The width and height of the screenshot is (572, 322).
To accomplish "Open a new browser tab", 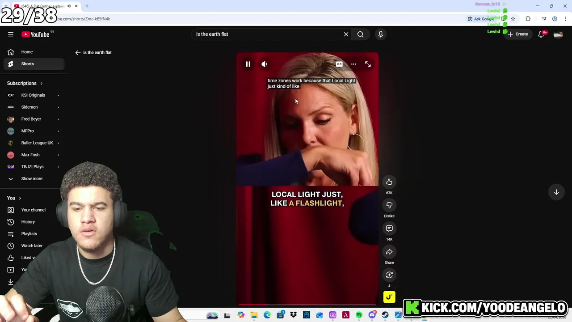I will pyautogui.click(x=87, y=6).
